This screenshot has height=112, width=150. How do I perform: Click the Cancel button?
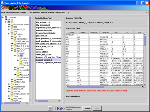pos(87,108)
